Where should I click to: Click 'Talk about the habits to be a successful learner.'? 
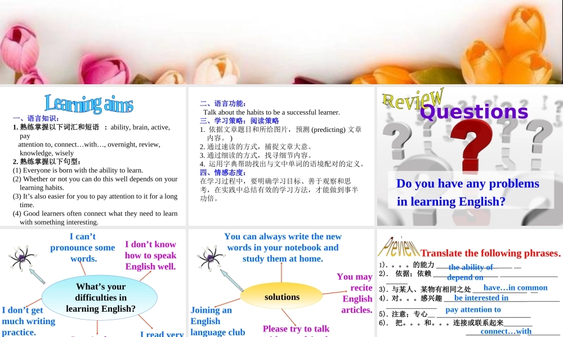click(271, 112)
